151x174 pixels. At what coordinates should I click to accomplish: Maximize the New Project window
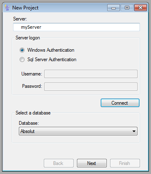coord(127,8)
